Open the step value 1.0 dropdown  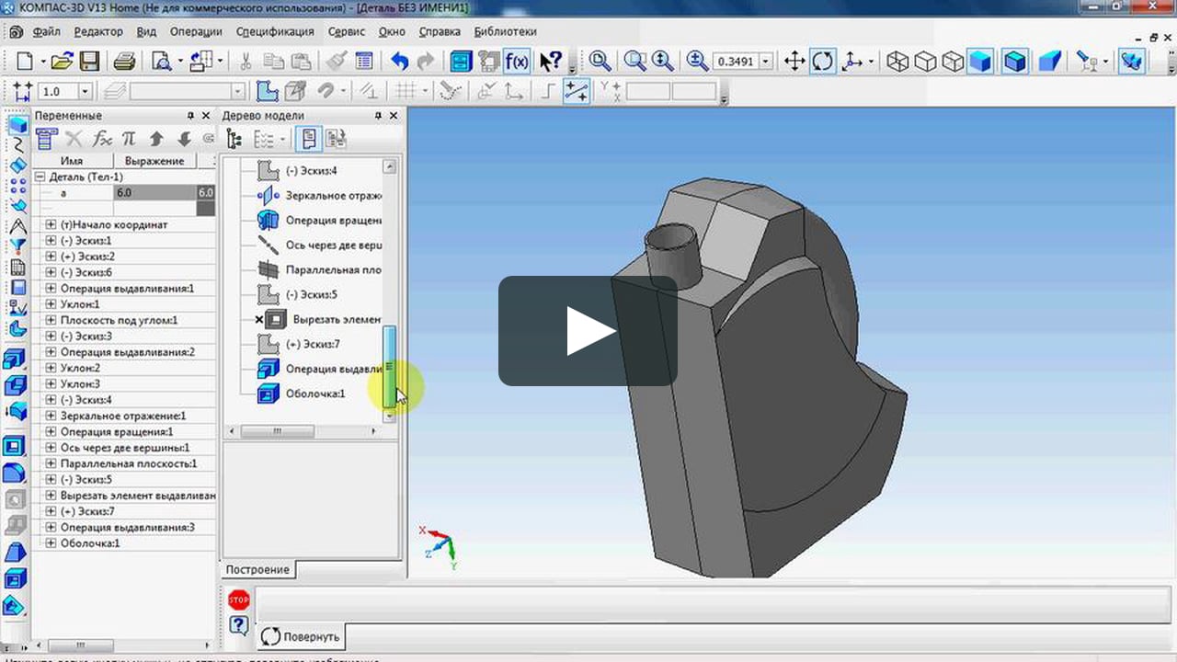tap(85, 91)
